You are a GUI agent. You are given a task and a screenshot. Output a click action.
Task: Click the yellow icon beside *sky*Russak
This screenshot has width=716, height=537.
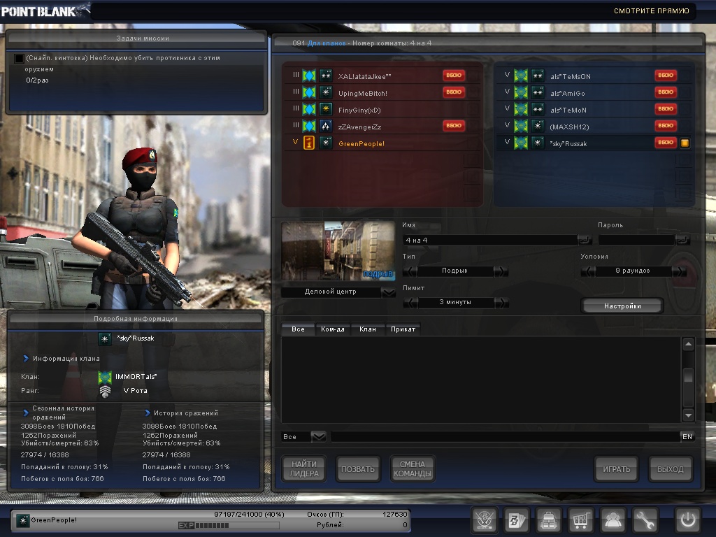[x=685, y=143]
